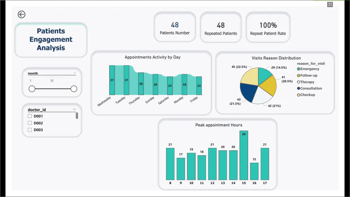Viewport: 350px width, 197px height.
Task: Select the hour 12 bar
Action: [x=212, y=164]
